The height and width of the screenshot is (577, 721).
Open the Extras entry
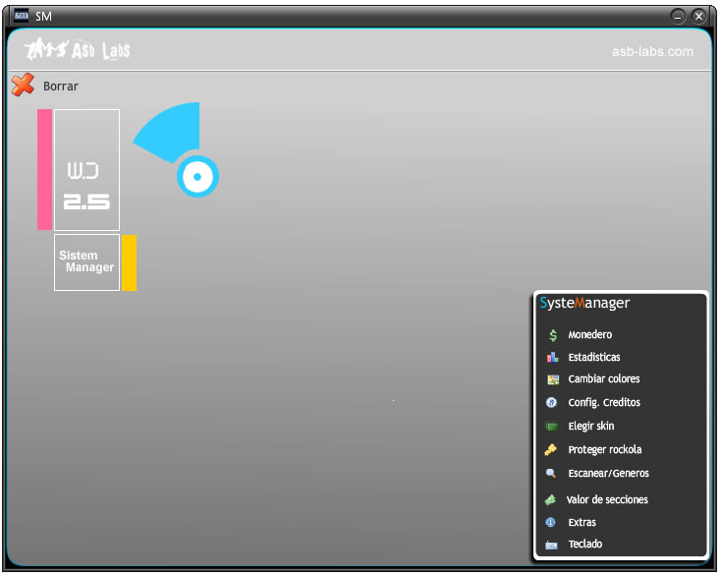tap(582, 522)
